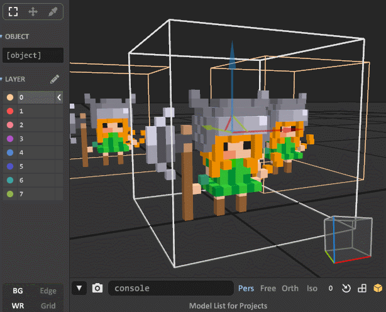Click the layer 6 teal color swatch

10,180
